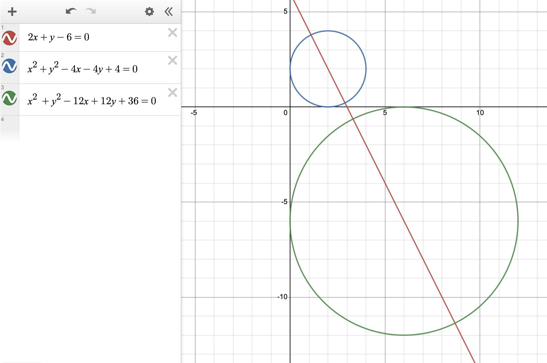
Task: Click into the x² + y² − 4x − 4y + 4 equation
Action: (82, 69)
